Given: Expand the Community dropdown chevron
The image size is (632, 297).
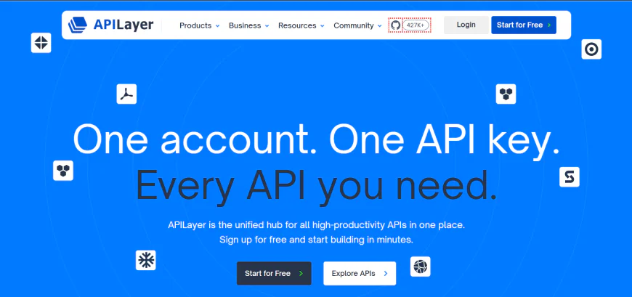Looking at the screenshot, I should pos(379,26).
